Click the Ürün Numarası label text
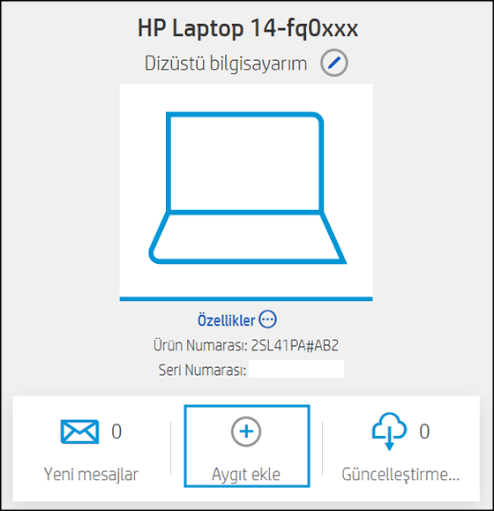The height and width of the screenshot is (511, 494). coord(201,345)
